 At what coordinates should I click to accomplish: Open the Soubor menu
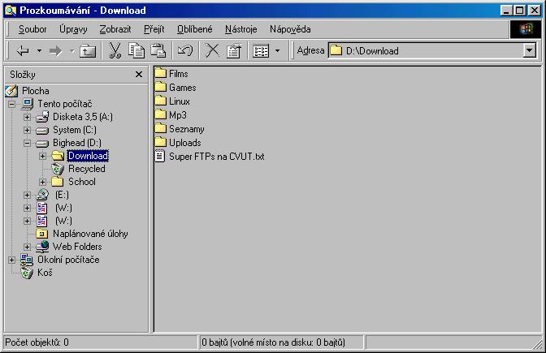point(32,29)
